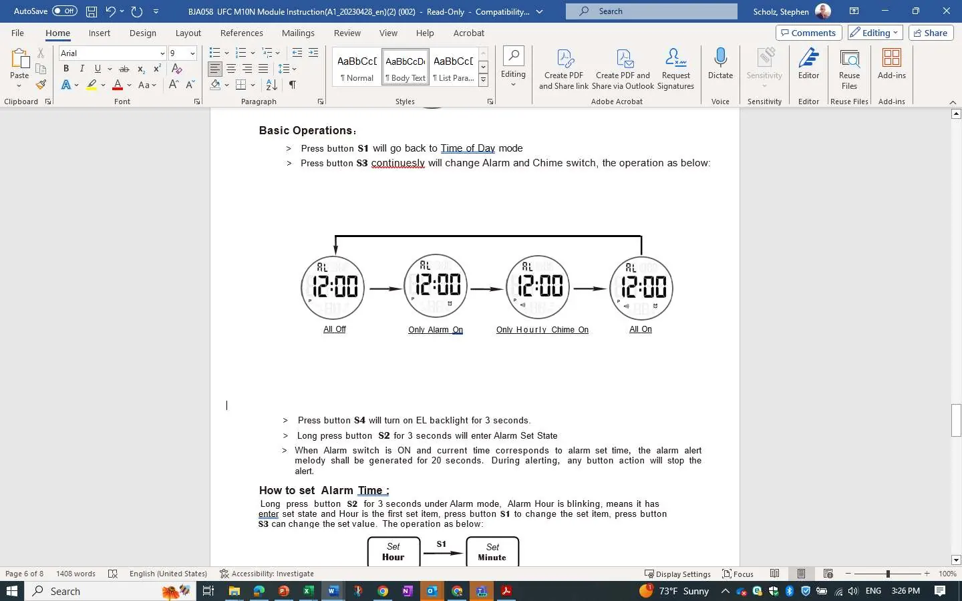
Task: Click Display Settings in status bar
Action: (677, 574)
